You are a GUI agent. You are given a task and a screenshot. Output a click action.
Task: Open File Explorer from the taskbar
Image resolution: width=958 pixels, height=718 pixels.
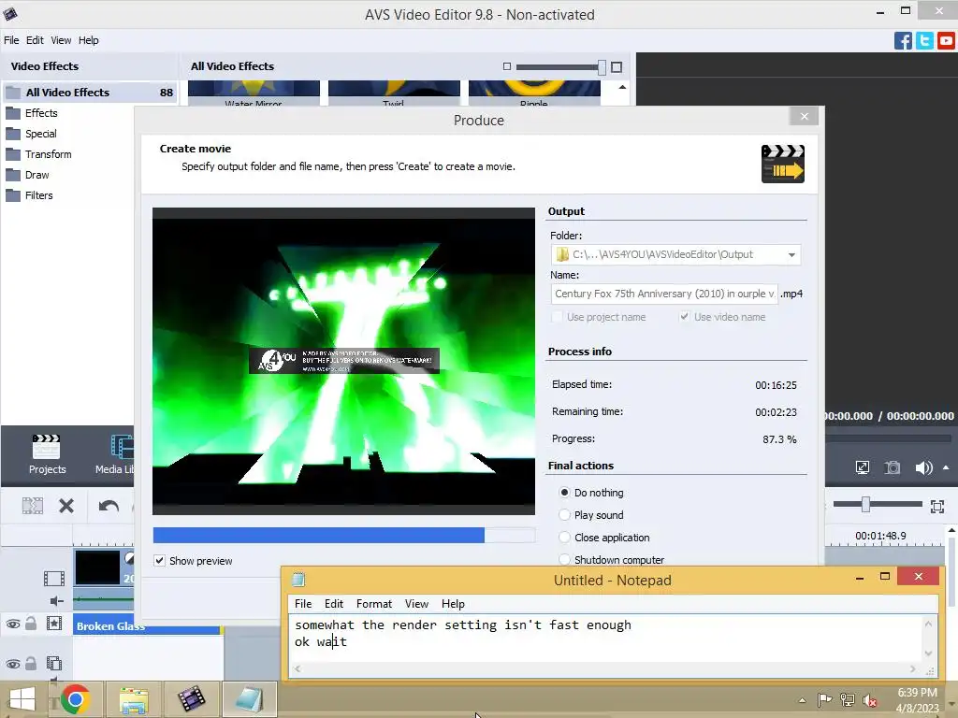point(134,699)
